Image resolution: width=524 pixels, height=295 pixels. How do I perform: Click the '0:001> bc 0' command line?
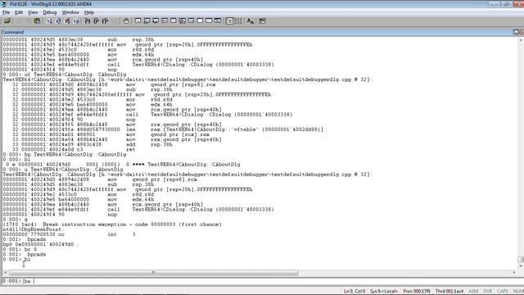point(20,249)
